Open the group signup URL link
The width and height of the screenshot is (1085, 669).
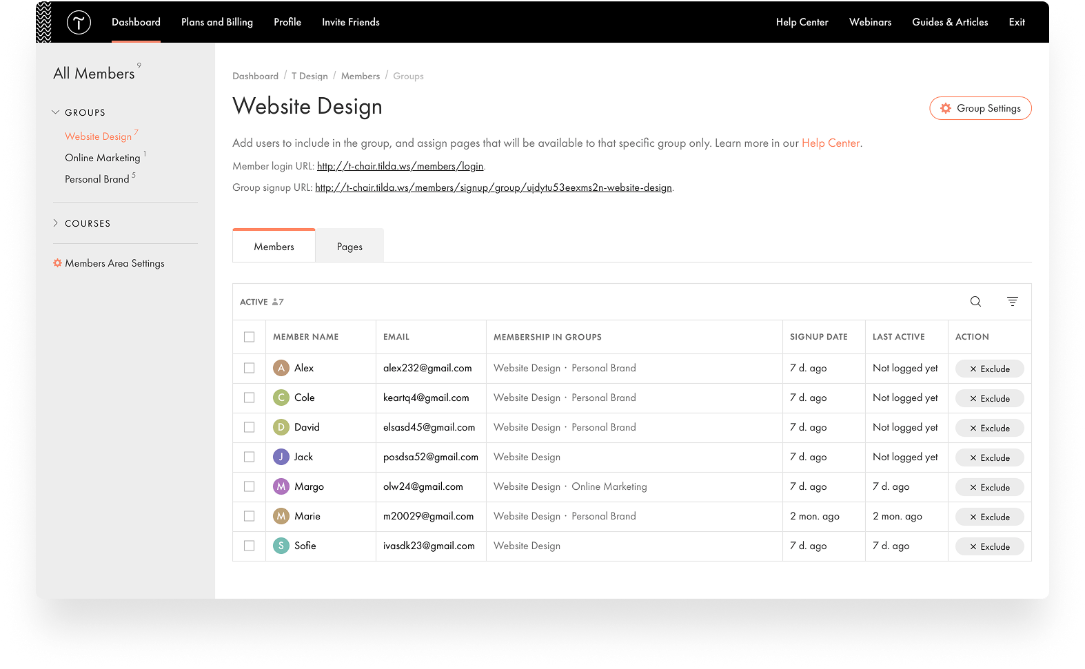(x=493, y=187)
